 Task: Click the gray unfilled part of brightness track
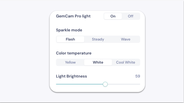124,84
